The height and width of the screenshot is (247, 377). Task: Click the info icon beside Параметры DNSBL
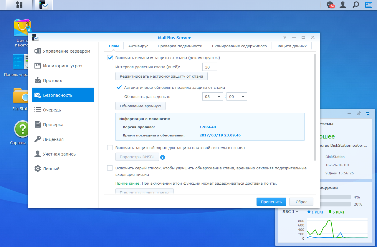click(x=163, y=157)
